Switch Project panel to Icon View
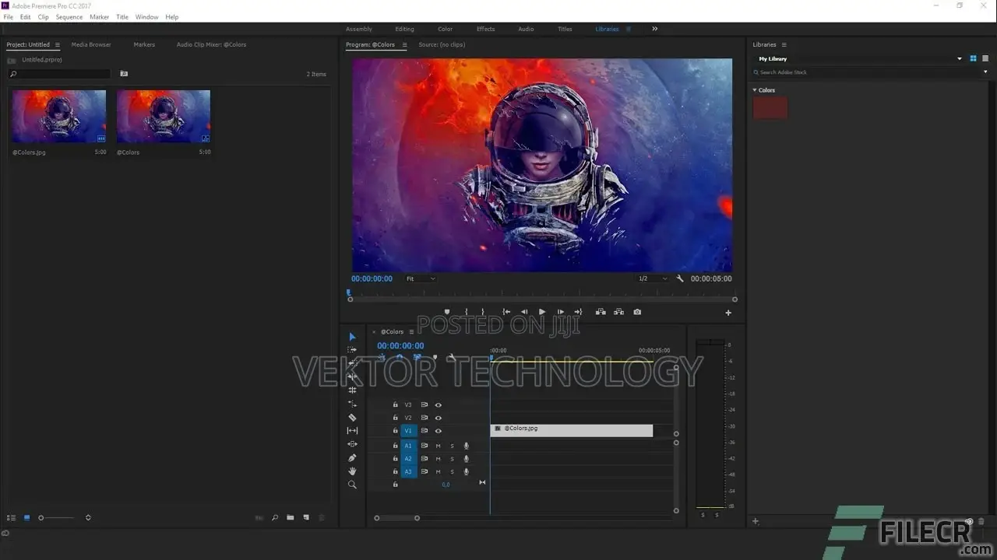 click(x=26, y=517)
